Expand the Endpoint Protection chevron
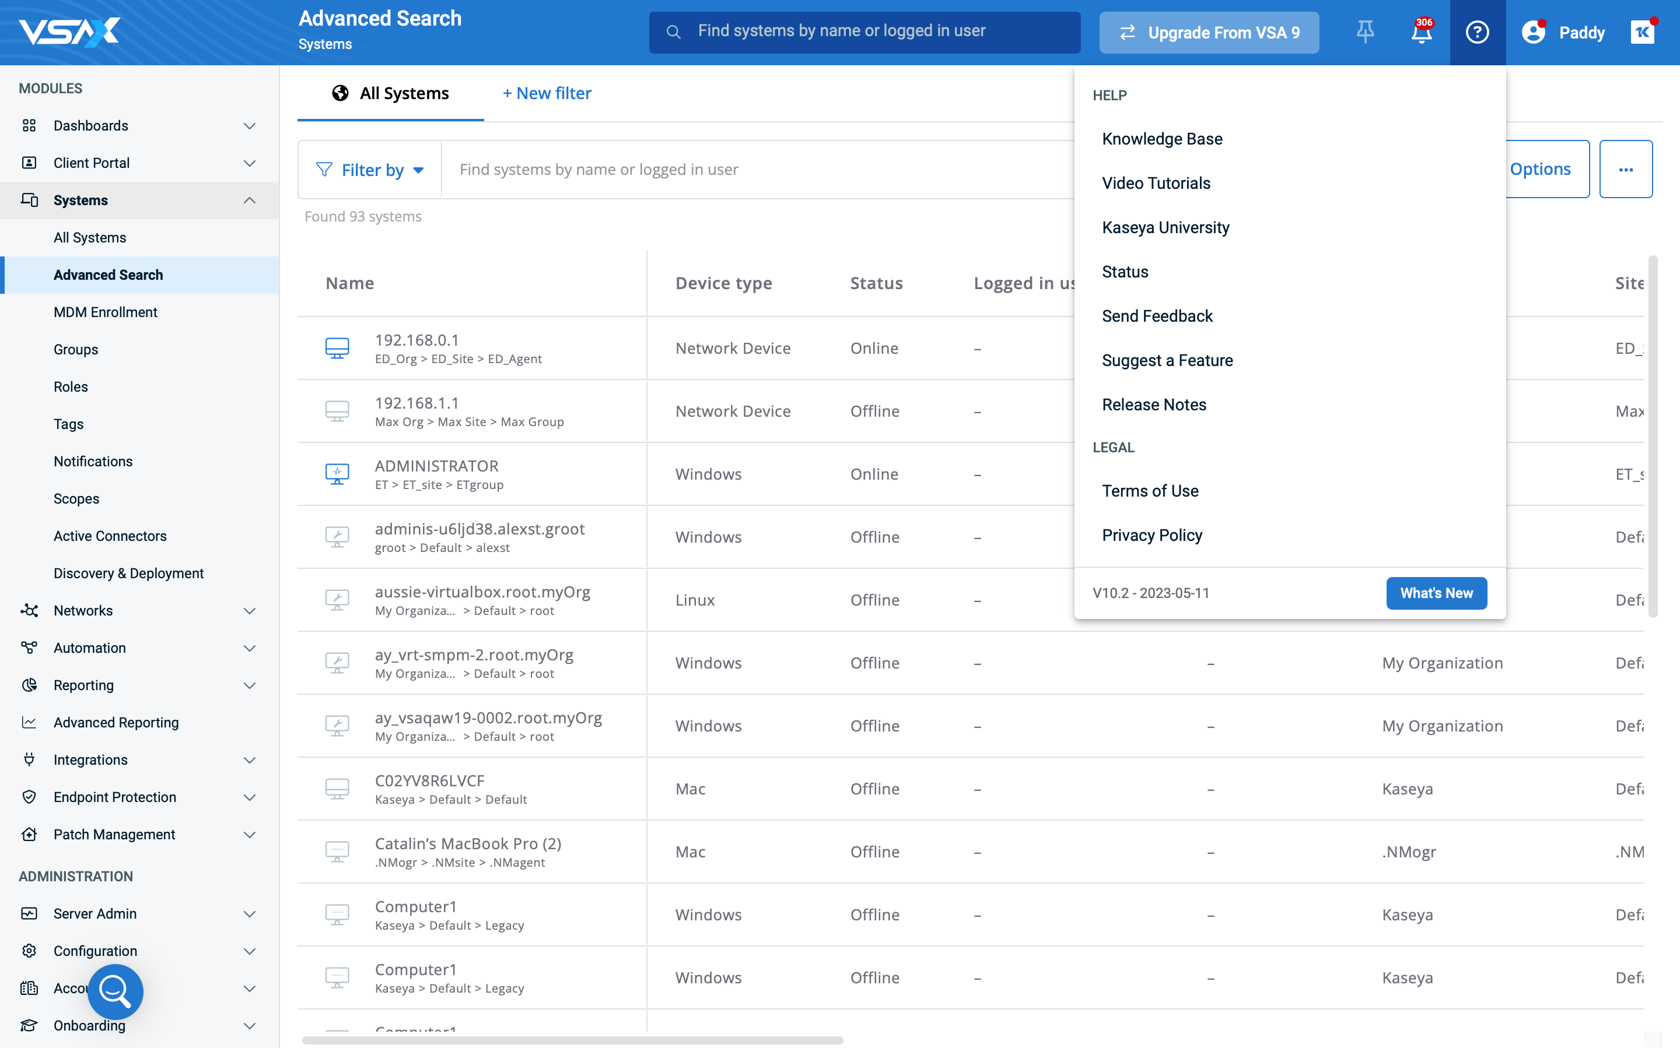Image resolution: width=1680 pixels, height=1048 pixels. pos(250,797)
